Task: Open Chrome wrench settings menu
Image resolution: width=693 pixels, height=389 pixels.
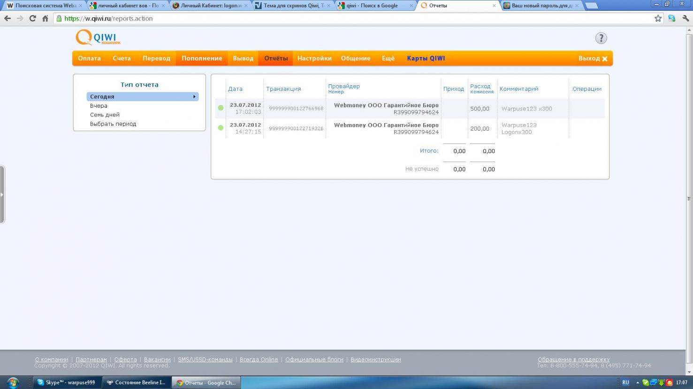Action: (x=685, y=19)
